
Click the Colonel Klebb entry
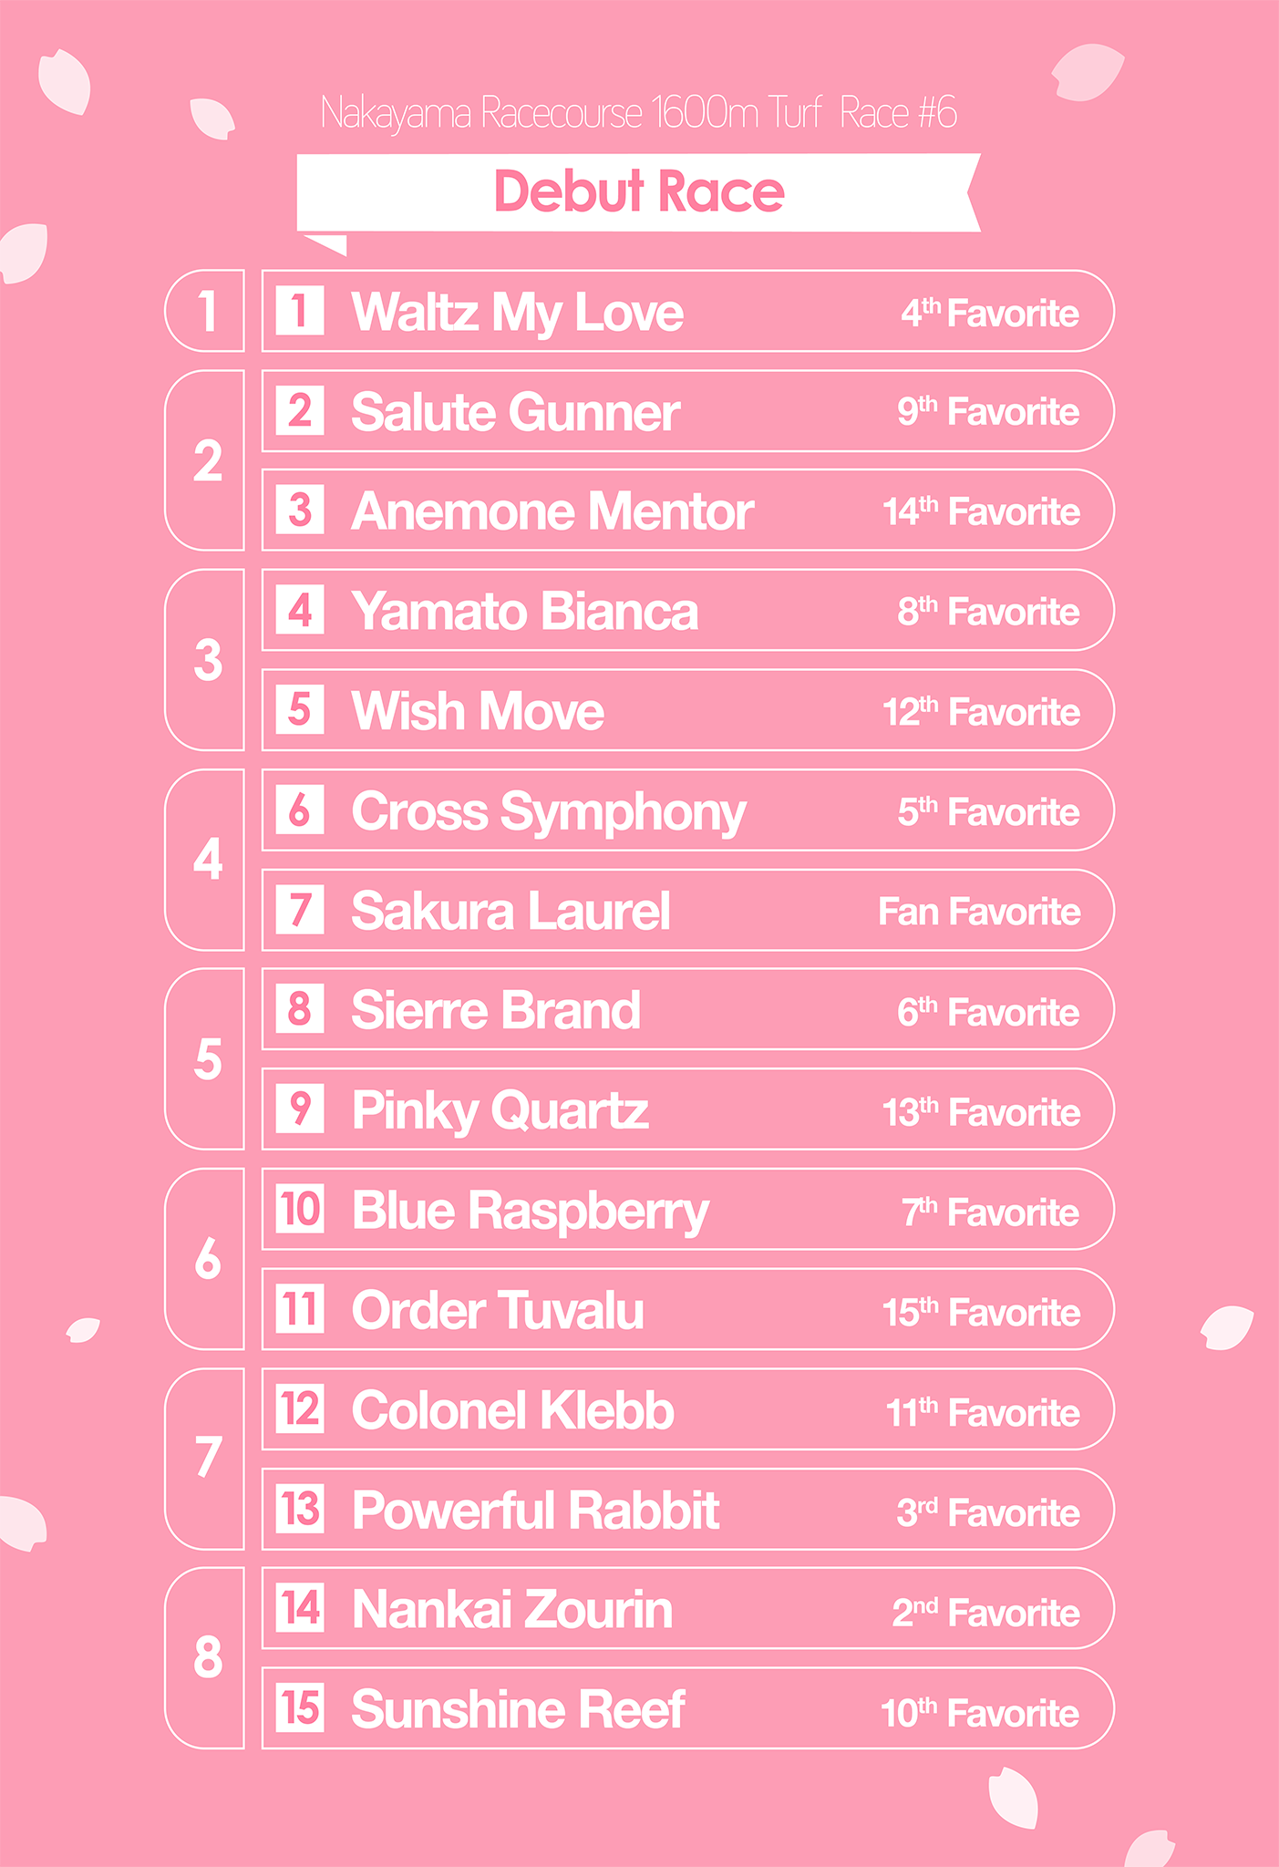[x=513, y=1410]
